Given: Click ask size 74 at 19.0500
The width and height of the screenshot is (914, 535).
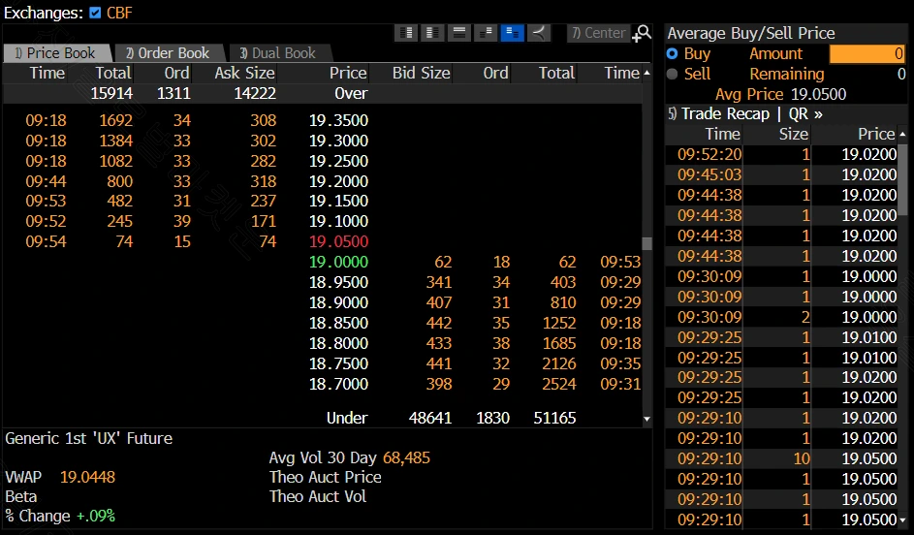Looking at the screenshot, I should [268, 241].
